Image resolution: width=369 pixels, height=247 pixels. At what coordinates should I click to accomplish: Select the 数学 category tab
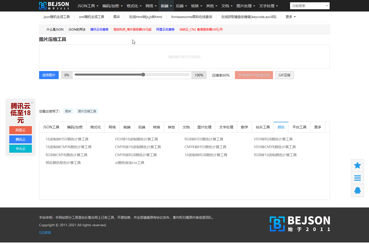(x=244, y=127)
